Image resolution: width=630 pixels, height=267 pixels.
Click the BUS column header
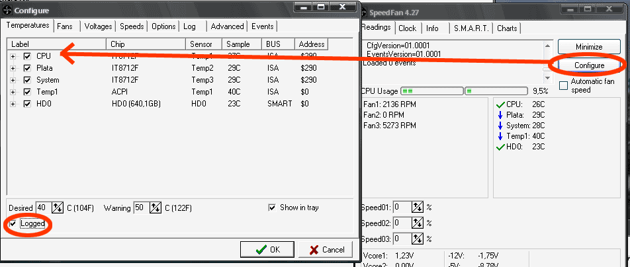pyautogui.click(x=278, y=44)
